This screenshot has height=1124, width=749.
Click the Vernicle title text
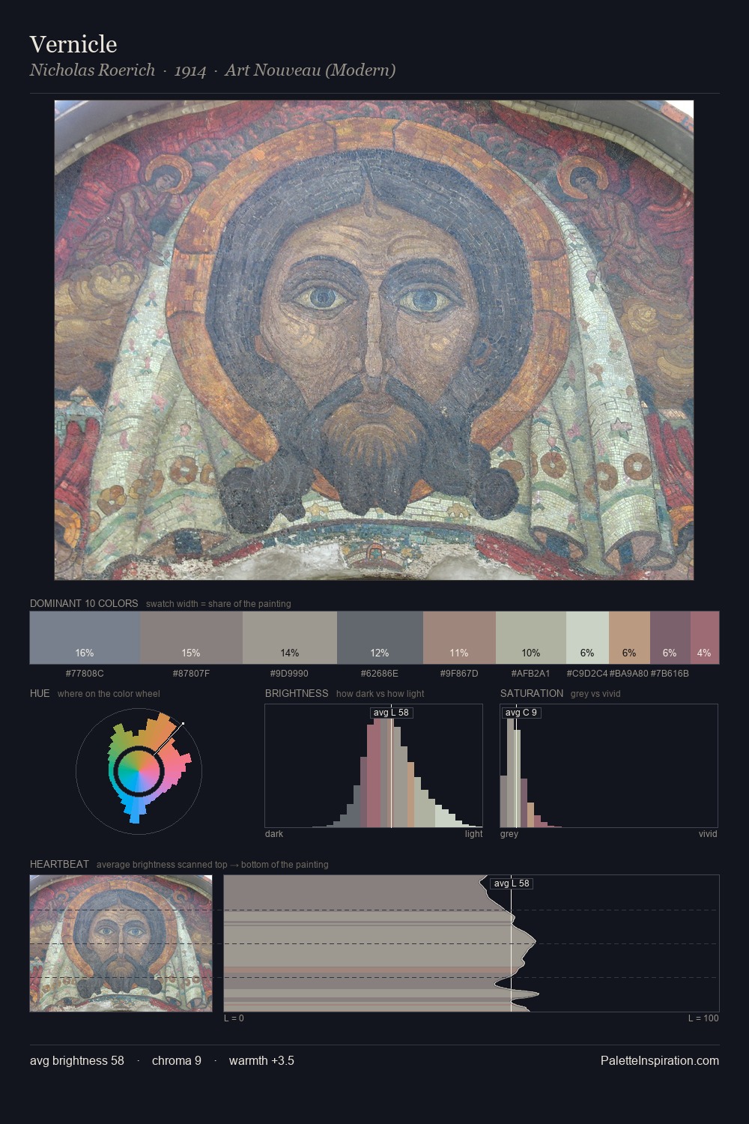pos(73,44)
